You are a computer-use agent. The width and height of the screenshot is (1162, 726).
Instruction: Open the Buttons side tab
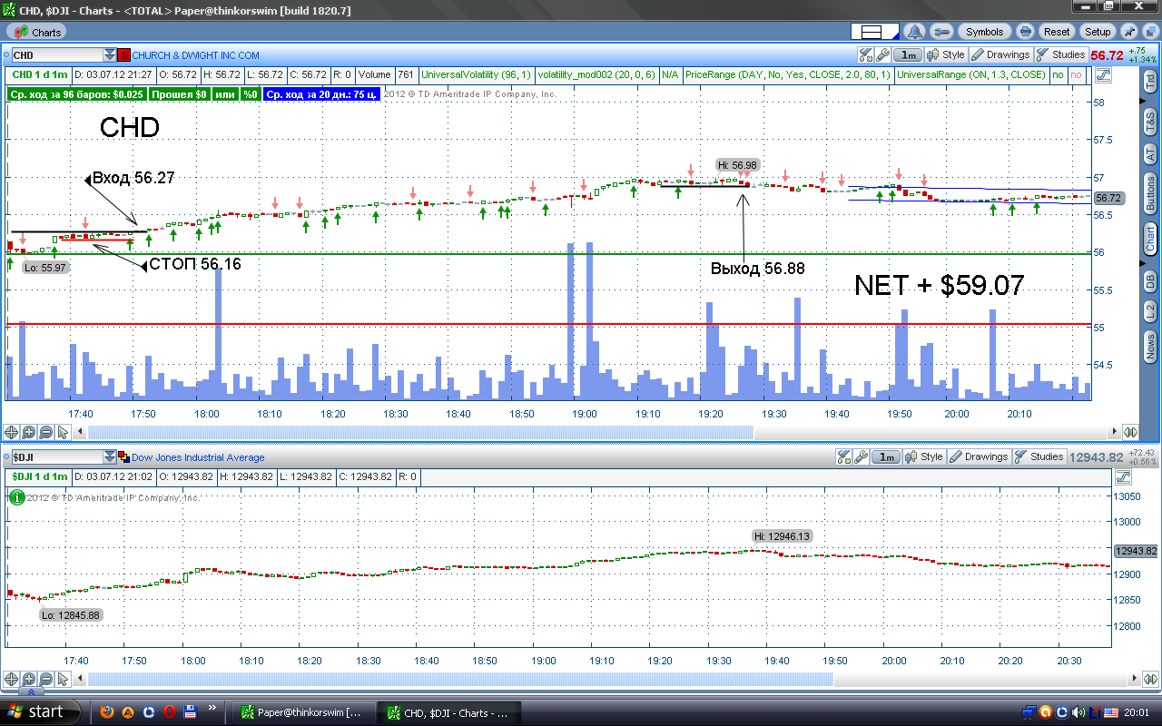[1150, 193]
